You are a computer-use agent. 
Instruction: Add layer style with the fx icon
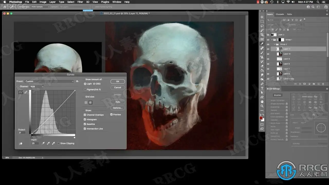300,84
